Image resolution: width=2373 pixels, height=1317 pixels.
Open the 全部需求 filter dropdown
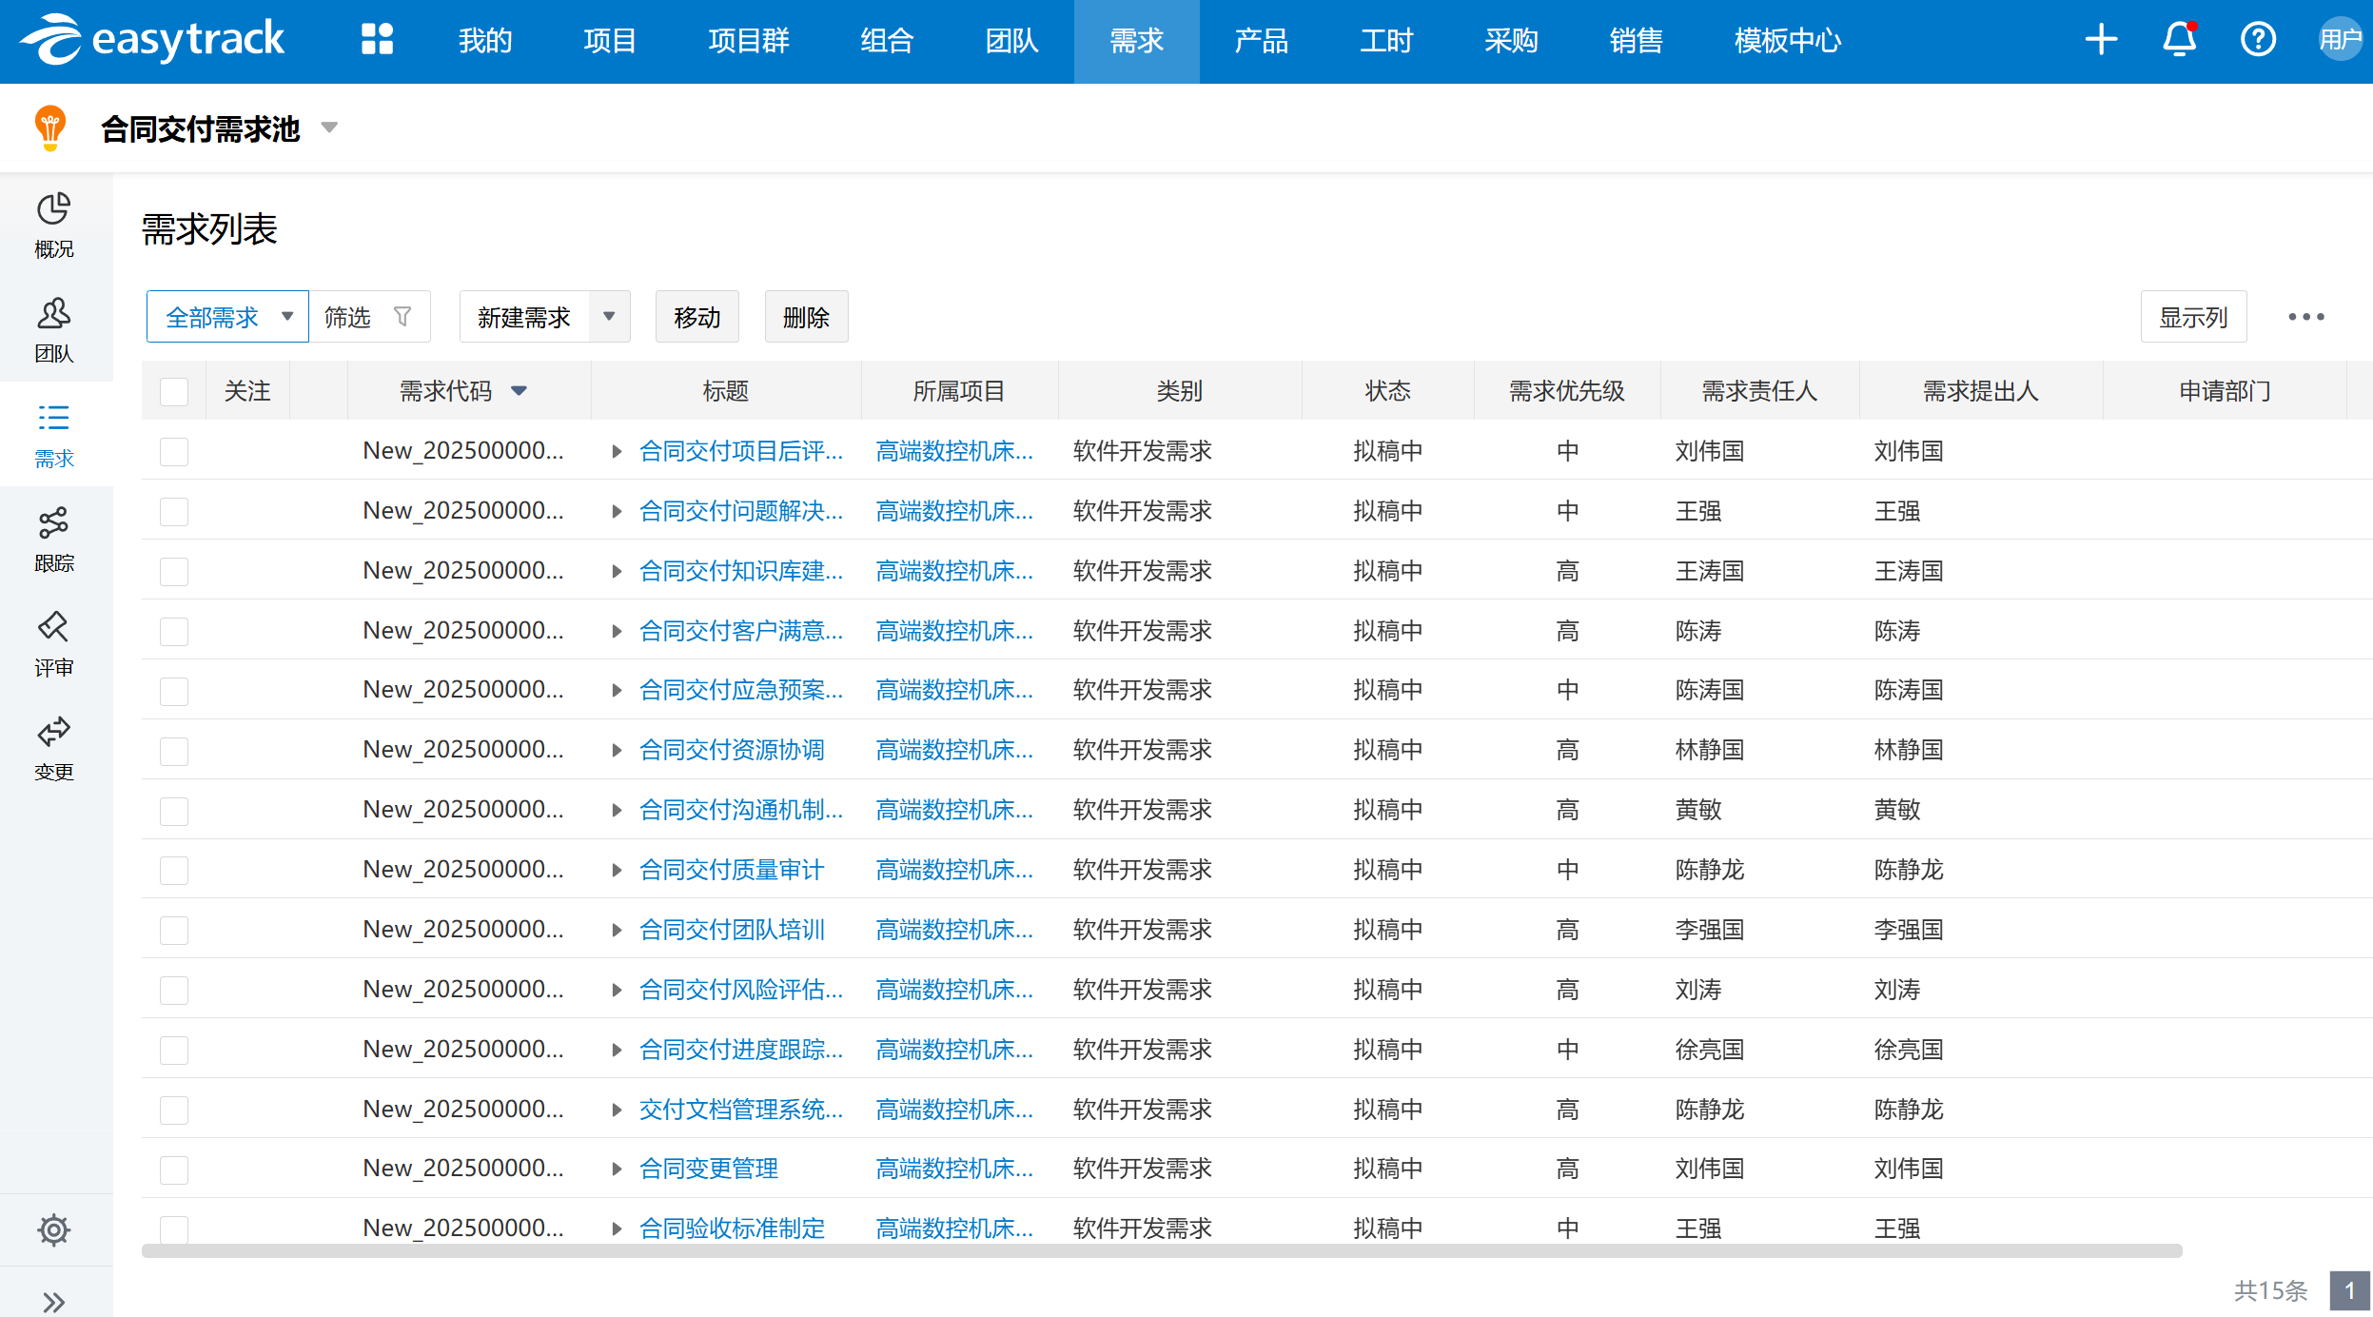tap(226, 316)
